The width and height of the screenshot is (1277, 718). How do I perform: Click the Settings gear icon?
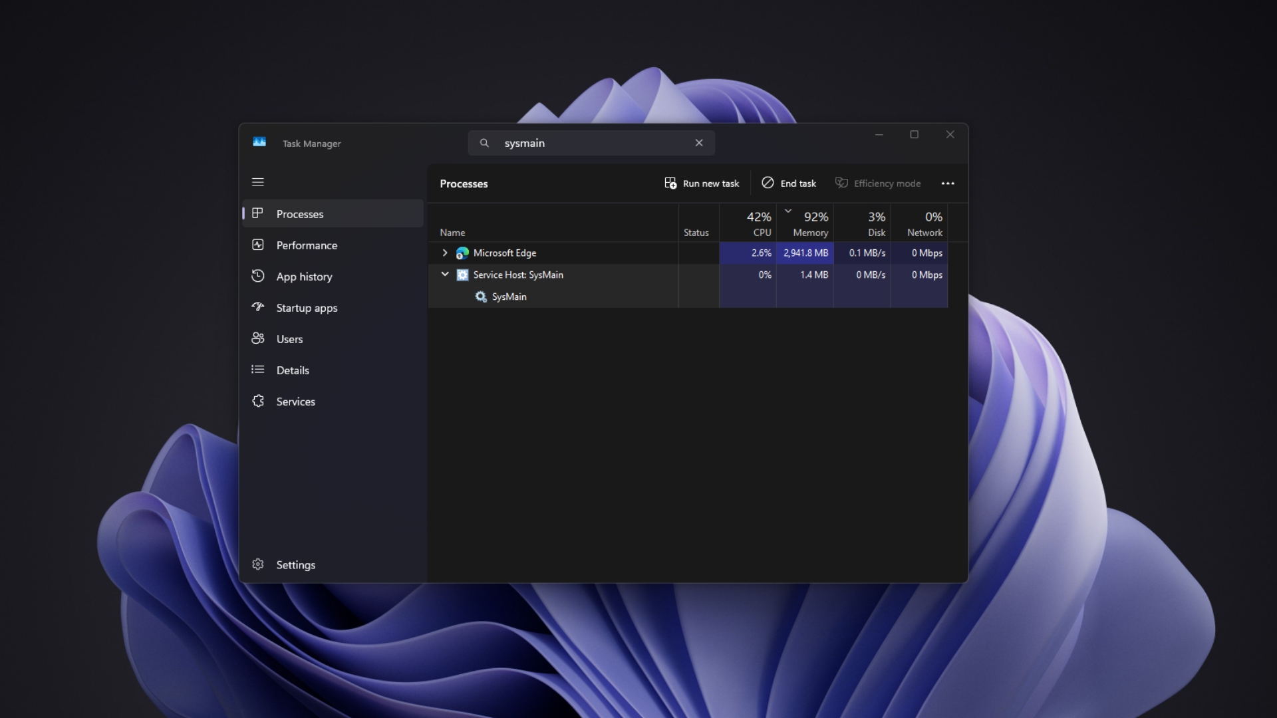[258, 564]
